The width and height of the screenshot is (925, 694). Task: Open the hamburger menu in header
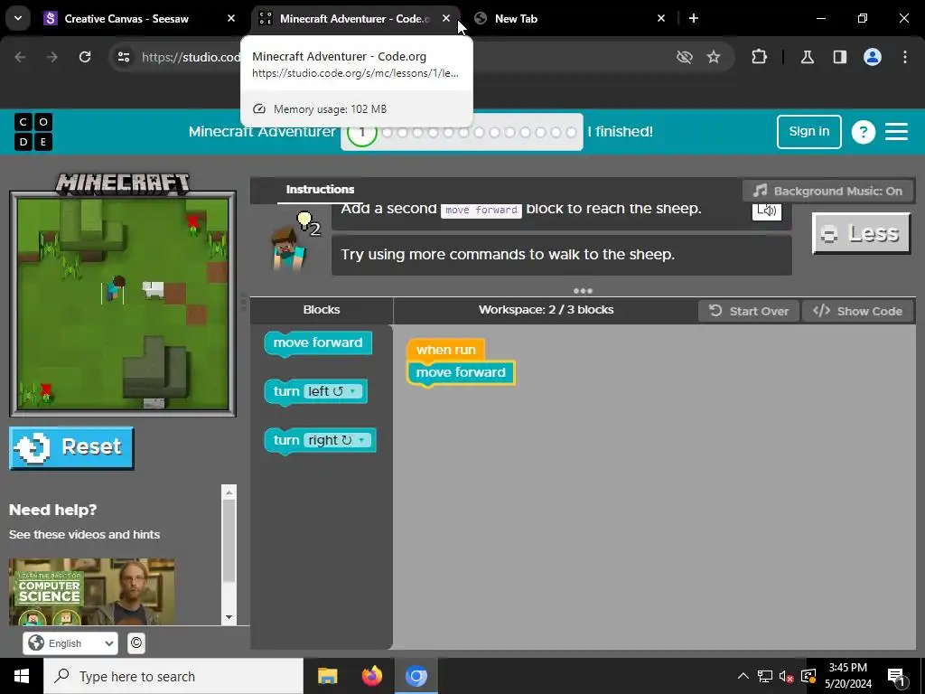click(896, 132)
